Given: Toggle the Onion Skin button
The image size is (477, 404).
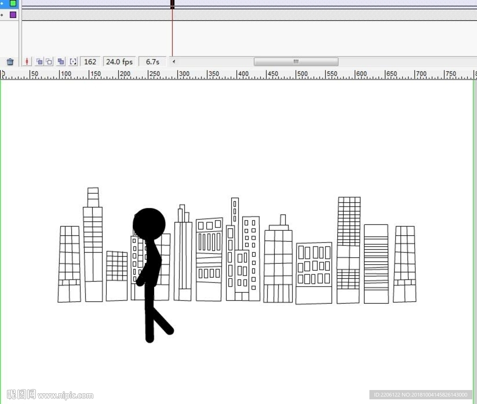Looking at the screenshot, I should click(40, 62).
